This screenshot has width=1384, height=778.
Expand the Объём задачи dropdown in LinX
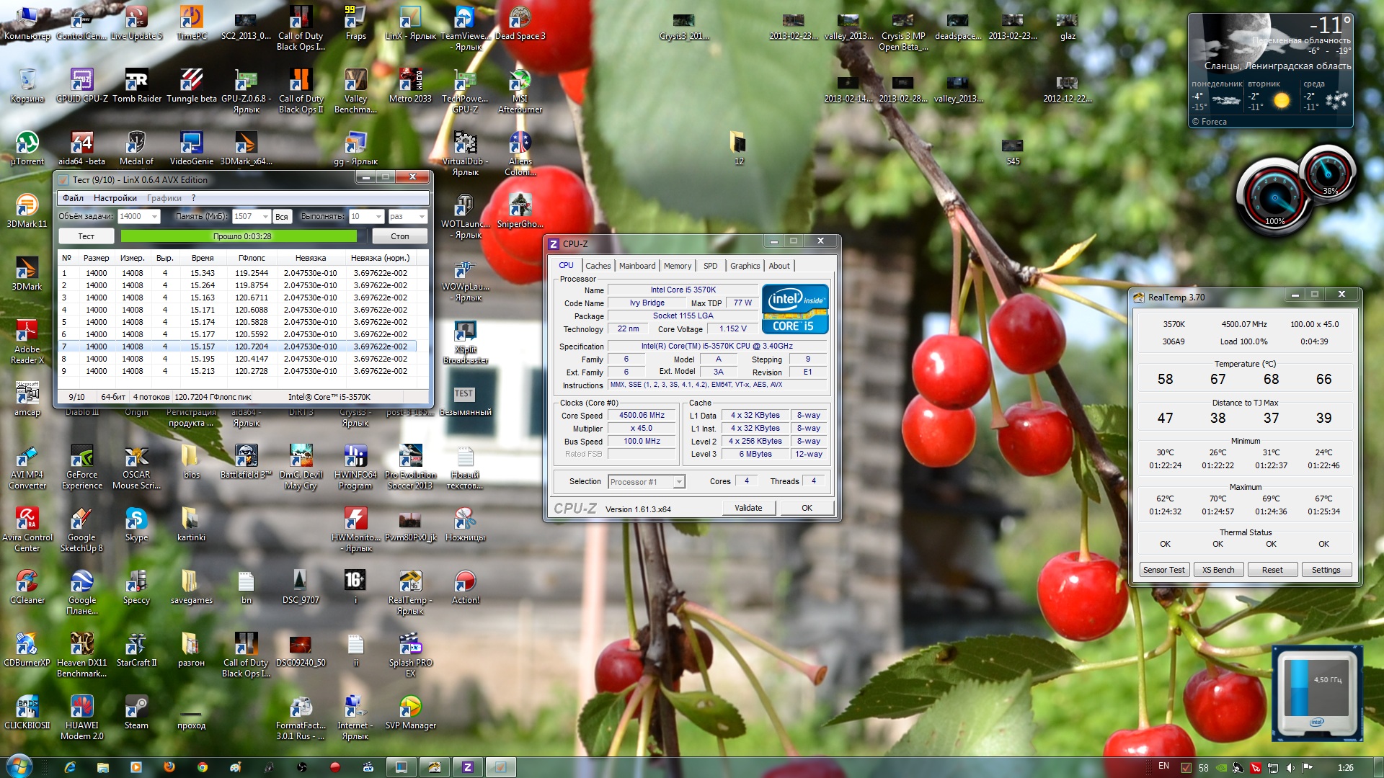tap(154, 217)
